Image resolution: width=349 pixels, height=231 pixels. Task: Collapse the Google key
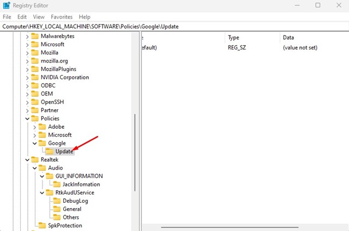34,143
